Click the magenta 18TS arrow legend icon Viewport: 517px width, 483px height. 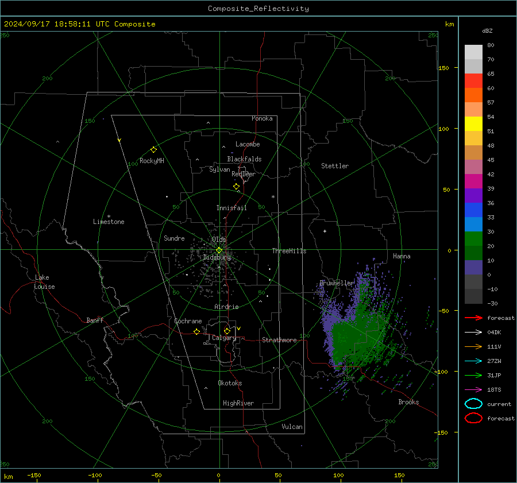click(473, 390)
